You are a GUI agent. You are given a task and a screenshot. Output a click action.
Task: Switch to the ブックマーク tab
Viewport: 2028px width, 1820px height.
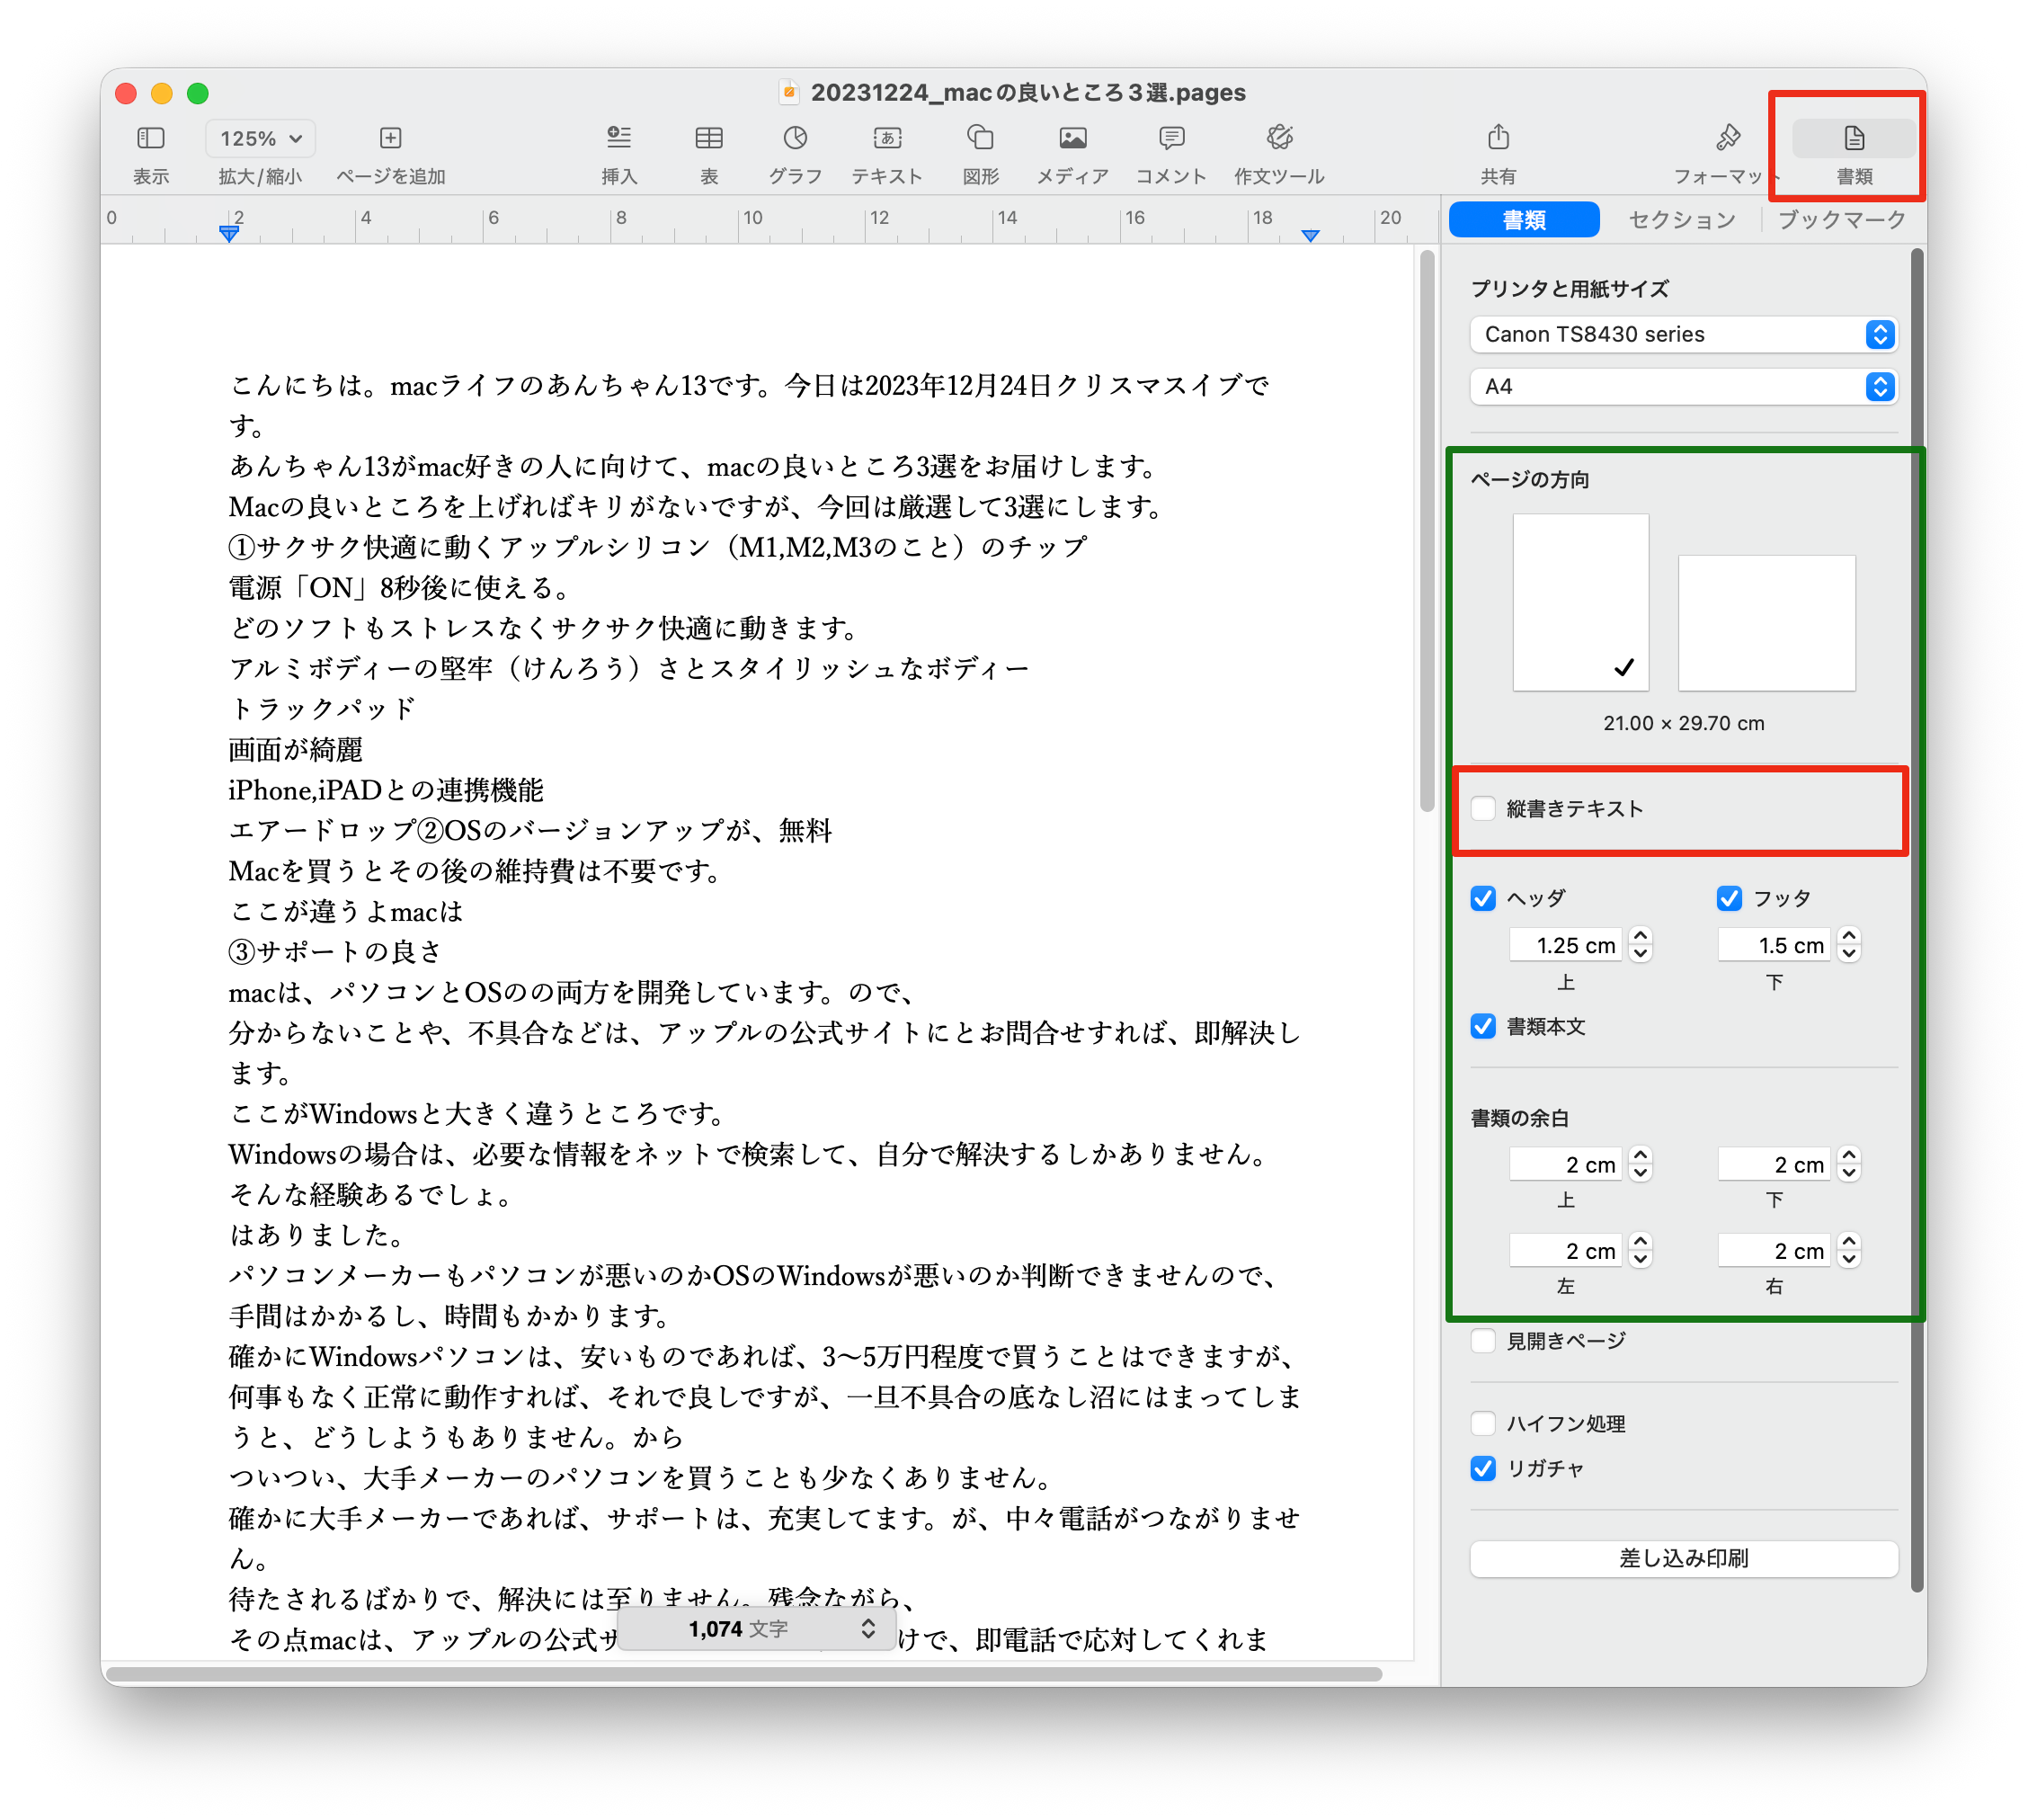click(1841, 220)
